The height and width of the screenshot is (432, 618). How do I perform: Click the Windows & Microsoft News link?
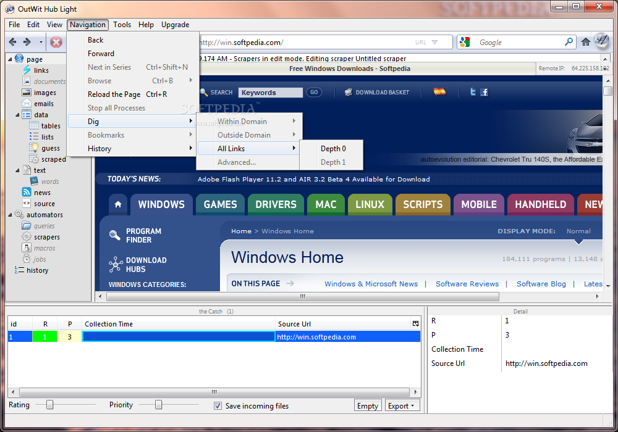coord(371,284)
